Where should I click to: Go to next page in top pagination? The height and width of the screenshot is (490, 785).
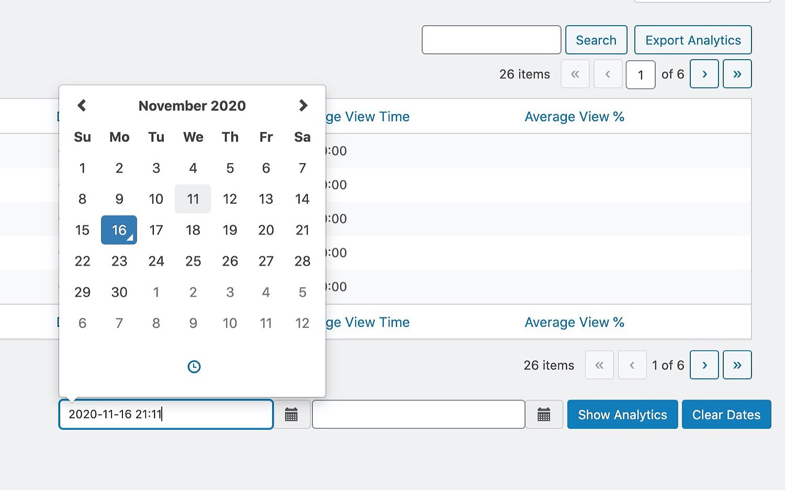704,74
